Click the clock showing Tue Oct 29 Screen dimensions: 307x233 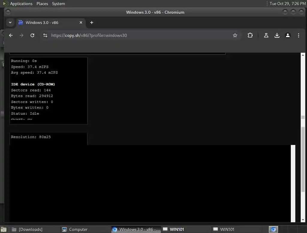click(x=288, y=4)
